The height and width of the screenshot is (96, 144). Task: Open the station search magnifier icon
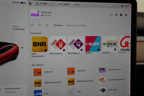(39, 25)
